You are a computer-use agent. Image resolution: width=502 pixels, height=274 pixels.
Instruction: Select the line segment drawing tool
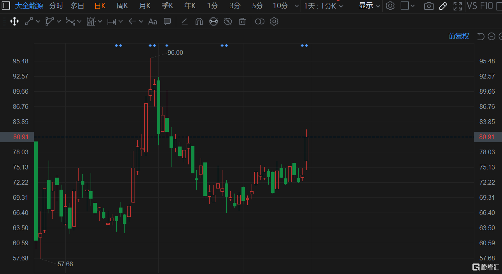point(29,22)
